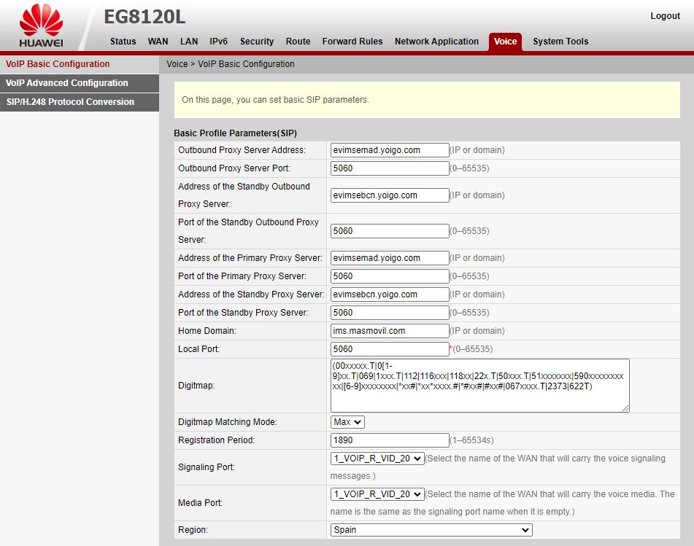Image resolution: width=694 pixels, height=546 pixels.
Task: Edit the Home Domain field
Action: coord(390,331)
